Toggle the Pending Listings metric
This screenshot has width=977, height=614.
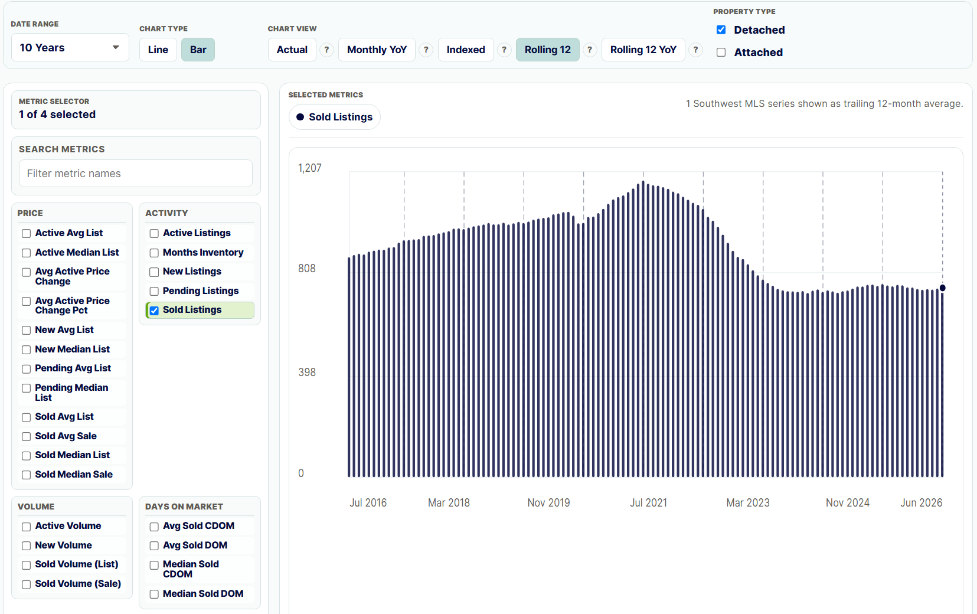[154, 292]
